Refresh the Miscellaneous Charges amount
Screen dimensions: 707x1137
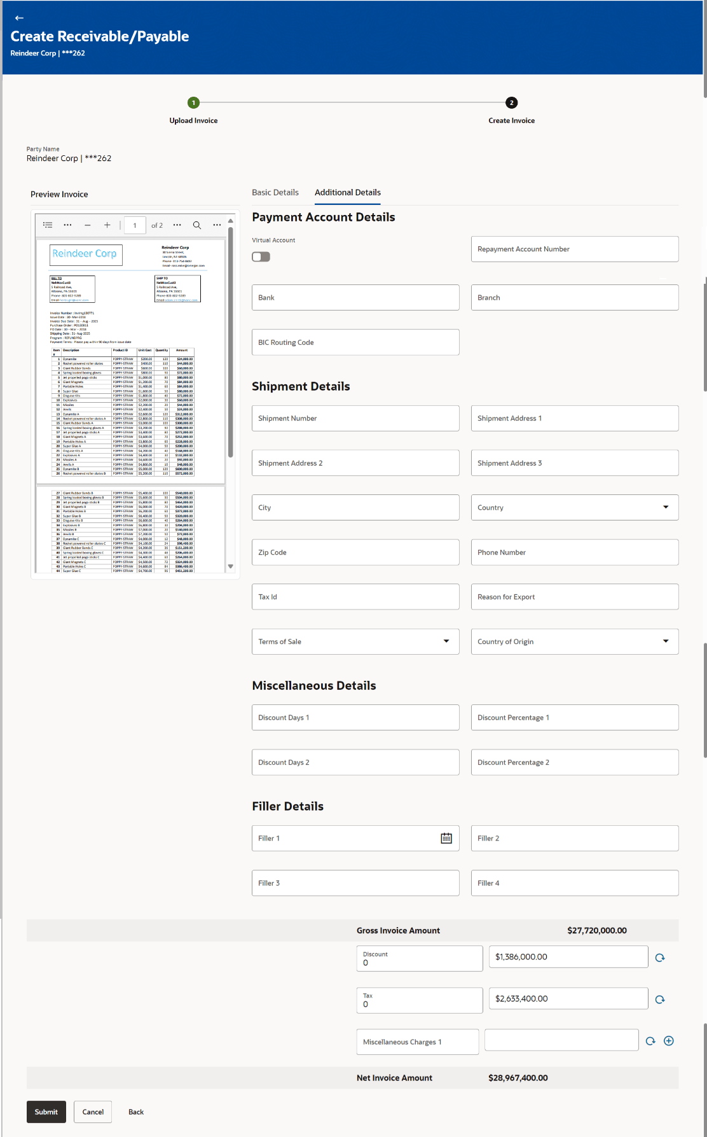click(650, 1041)
